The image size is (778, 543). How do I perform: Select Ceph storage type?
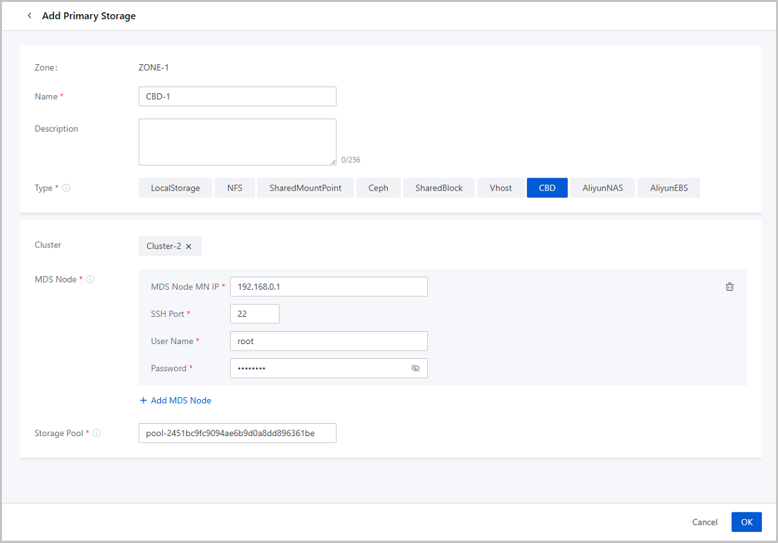tap(378, 188)
